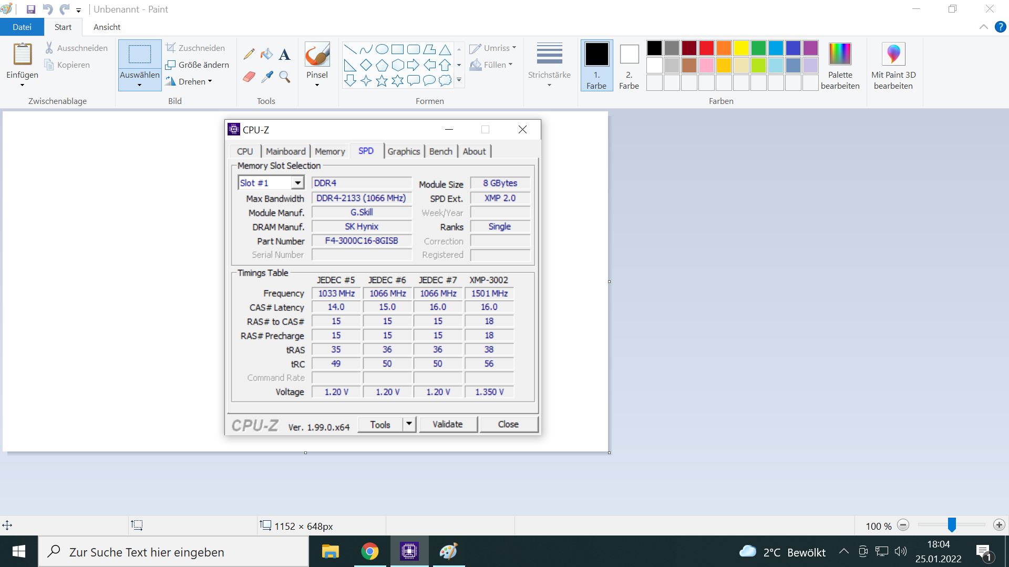Select the Magnifier zoom tool
1009x567 pixels.
point(284,77)
